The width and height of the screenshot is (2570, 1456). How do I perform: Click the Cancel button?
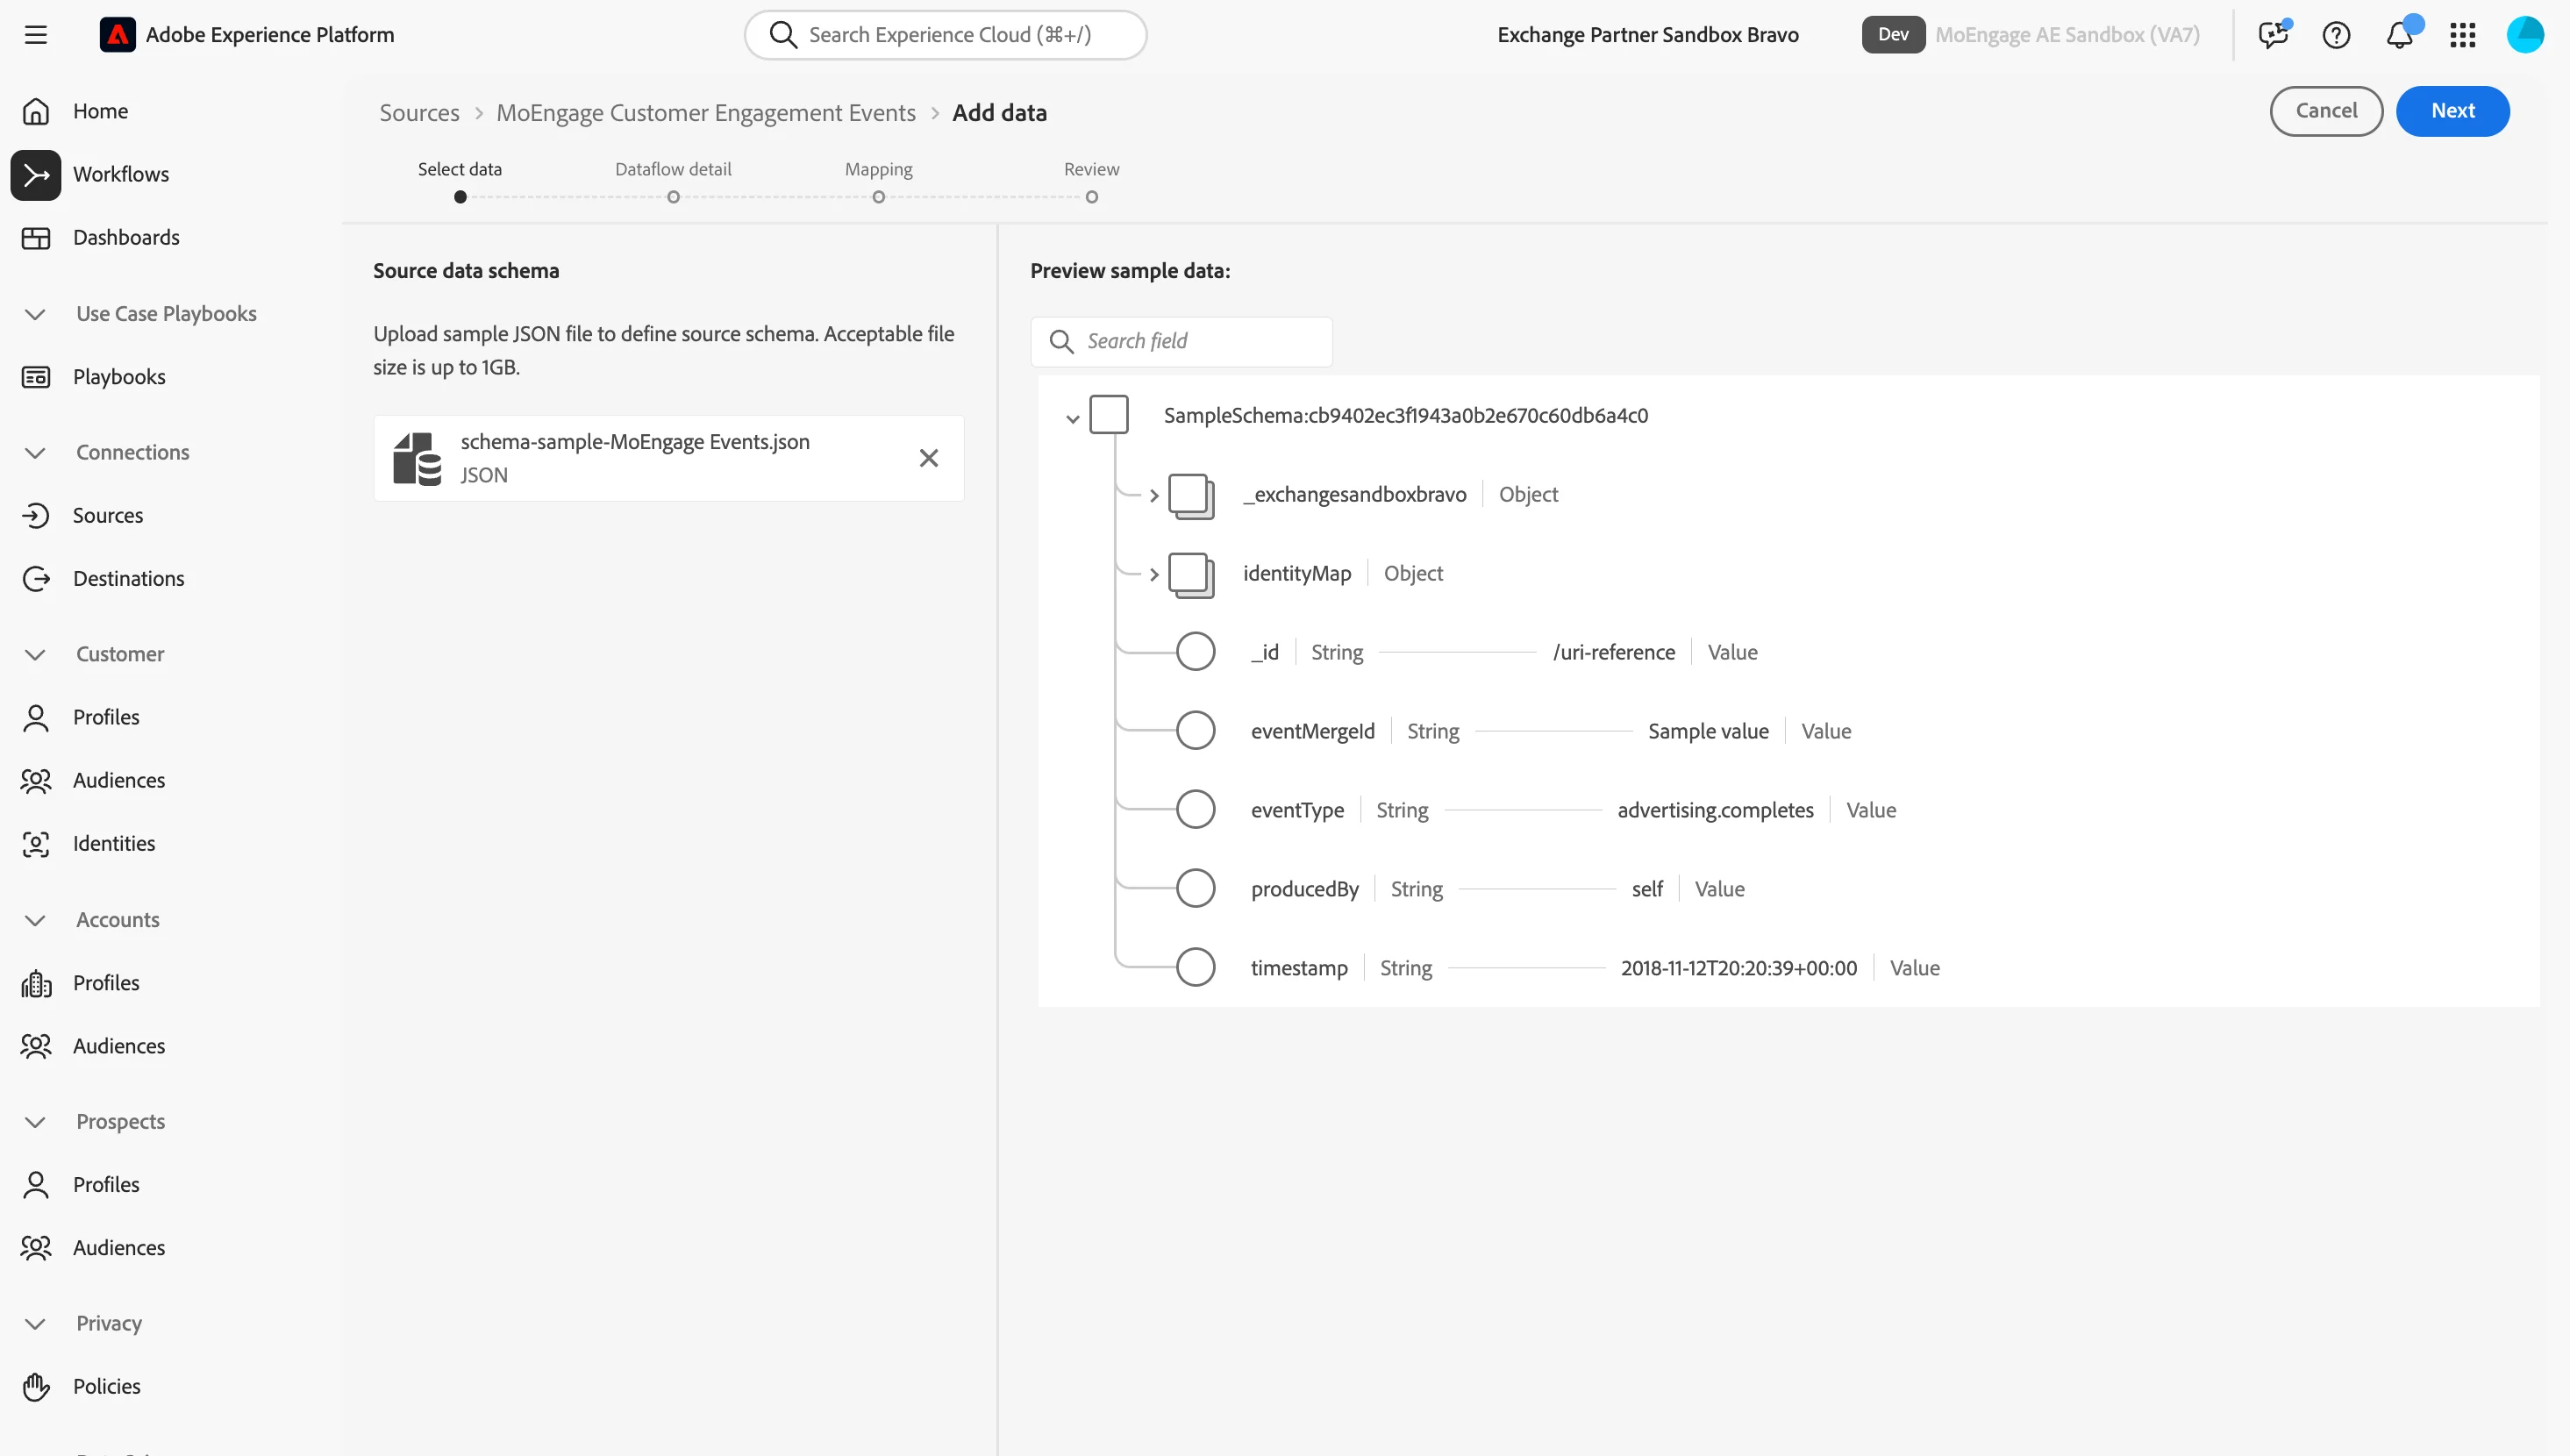tap(2326, 111)
